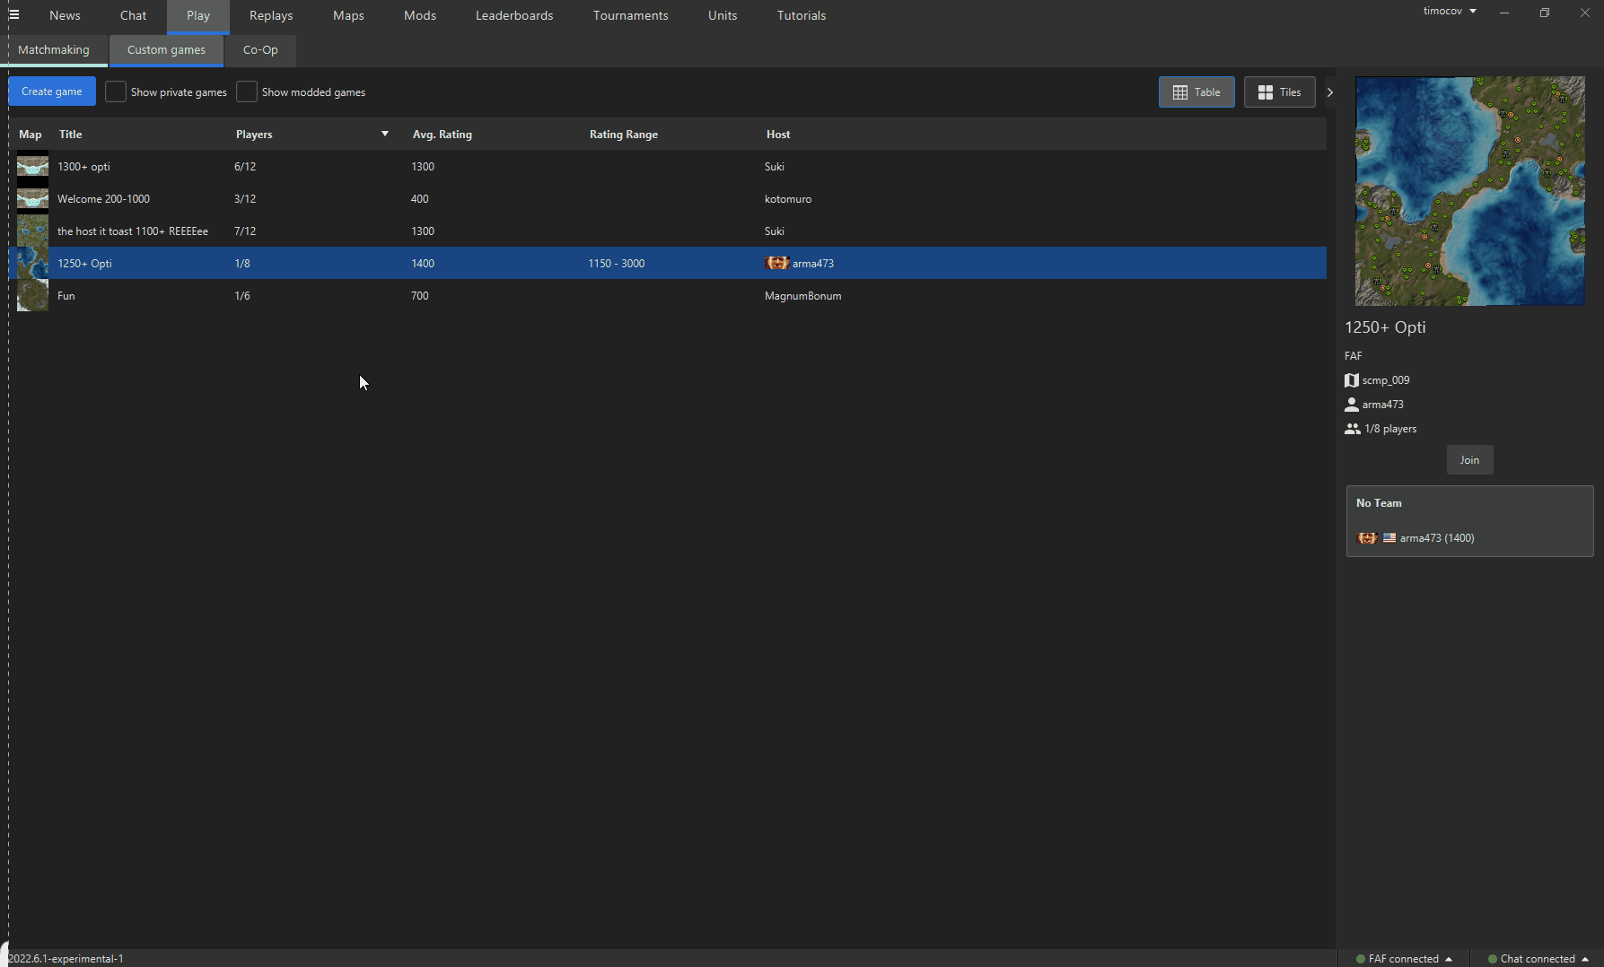Click the Create game button
This screenshot has width=1604, height=967.
[x=51, y=91]
